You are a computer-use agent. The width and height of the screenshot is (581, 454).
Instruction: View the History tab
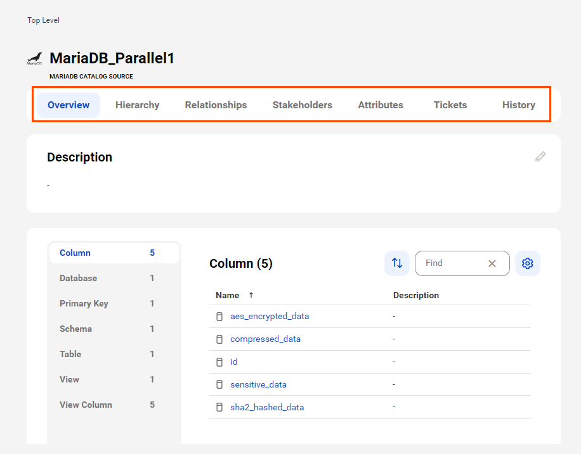519,105
